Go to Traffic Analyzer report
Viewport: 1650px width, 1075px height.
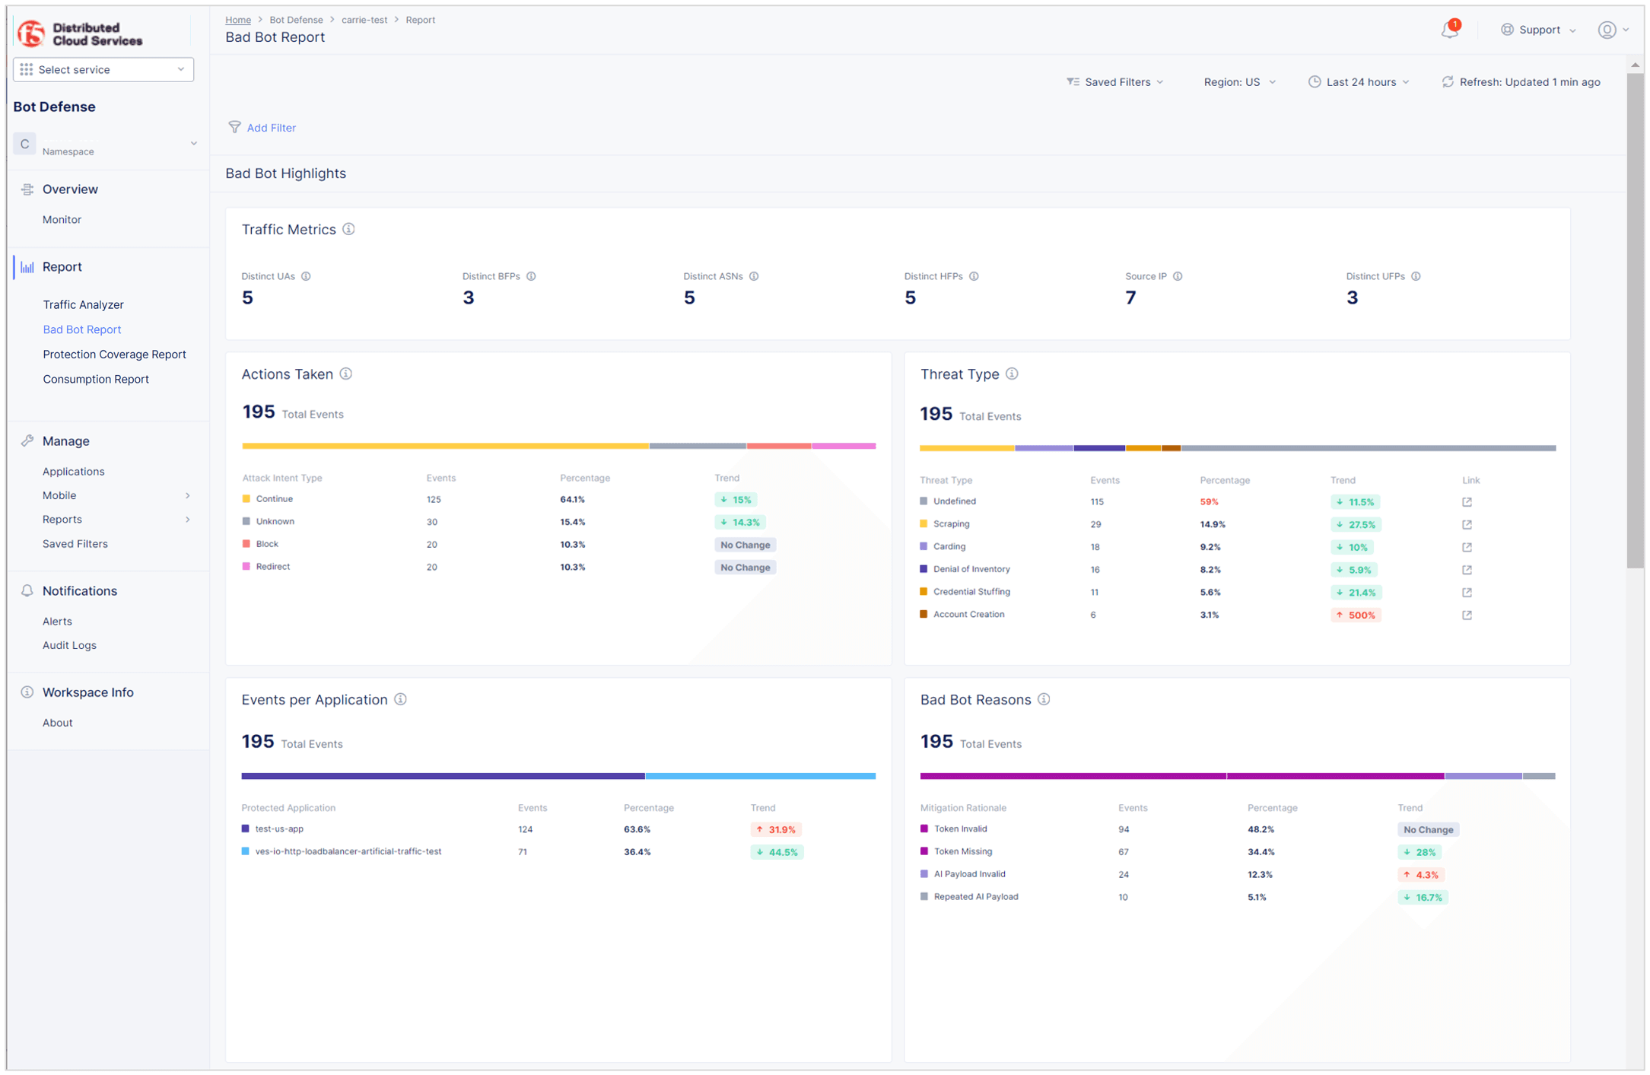(x=83, y=304)
